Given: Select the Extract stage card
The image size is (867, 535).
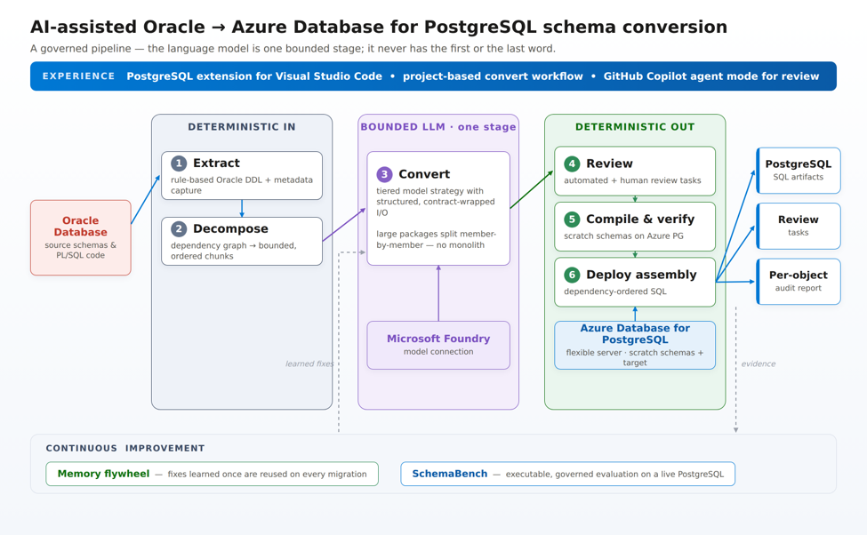Looking at the screenshot, I should pos(242,176).
